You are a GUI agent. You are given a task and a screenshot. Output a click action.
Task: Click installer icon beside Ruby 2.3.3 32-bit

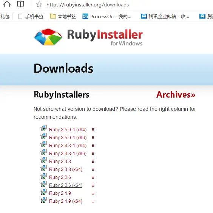coord(43,160)
